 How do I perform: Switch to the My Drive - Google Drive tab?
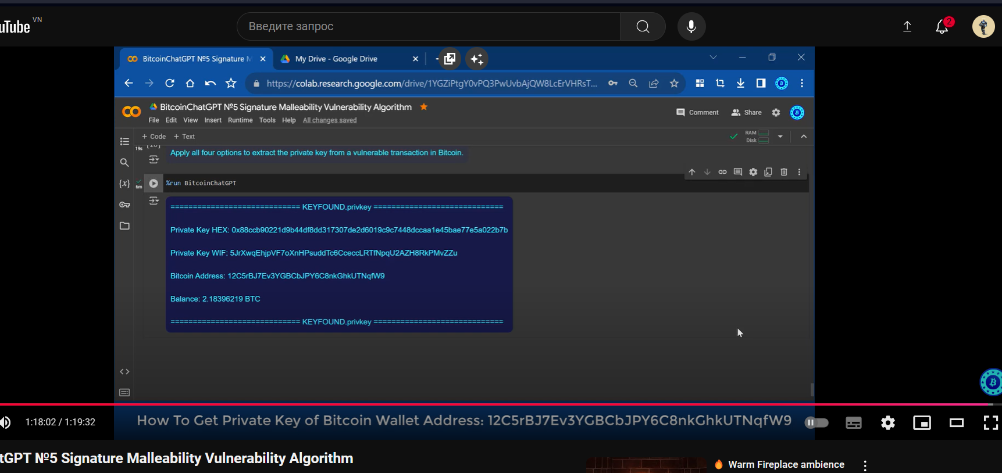point(336,59)
